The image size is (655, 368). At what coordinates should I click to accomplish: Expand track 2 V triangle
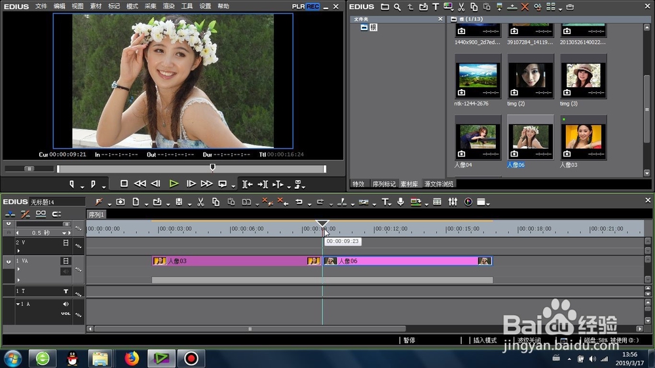(18, 251)
